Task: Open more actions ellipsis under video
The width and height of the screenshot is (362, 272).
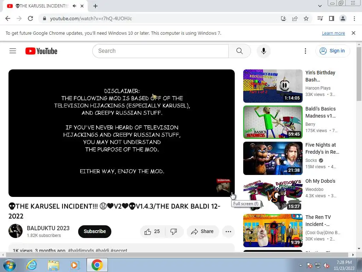Action: pyautogui.click(x=228, y=232)
